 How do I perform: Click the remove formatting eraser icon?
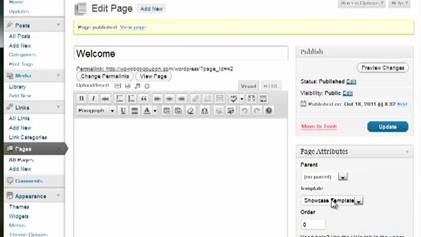click(190, 111)
